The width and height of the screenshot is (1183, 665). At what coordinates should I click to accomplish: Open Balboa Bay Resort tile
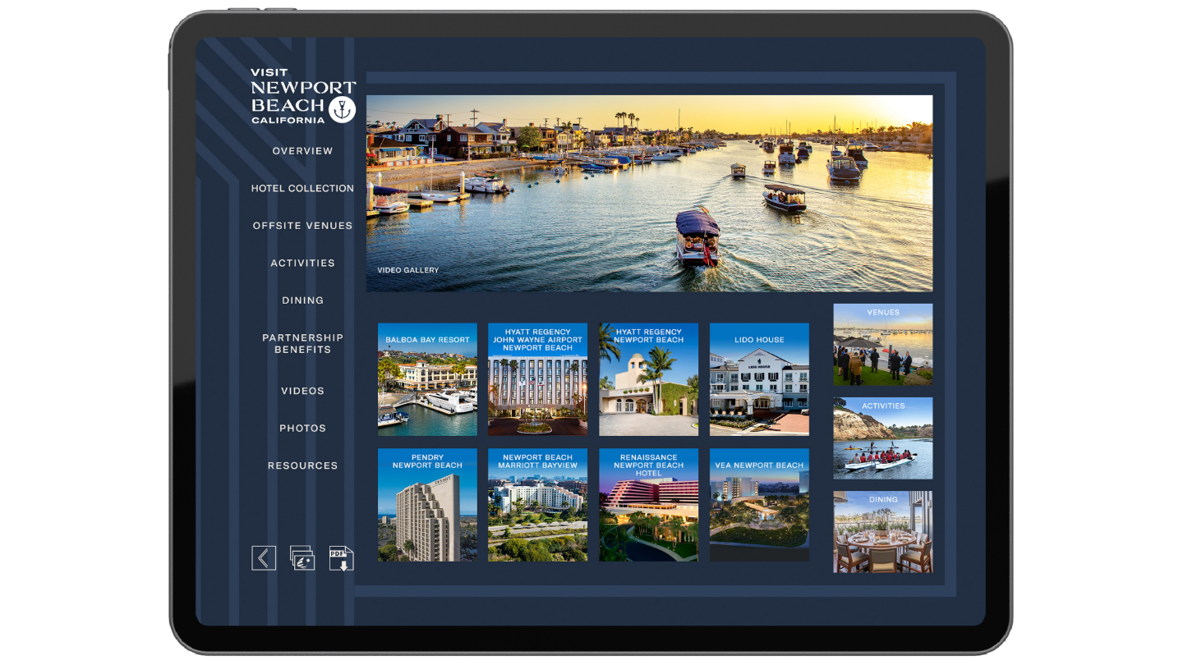tap(427, 379)
